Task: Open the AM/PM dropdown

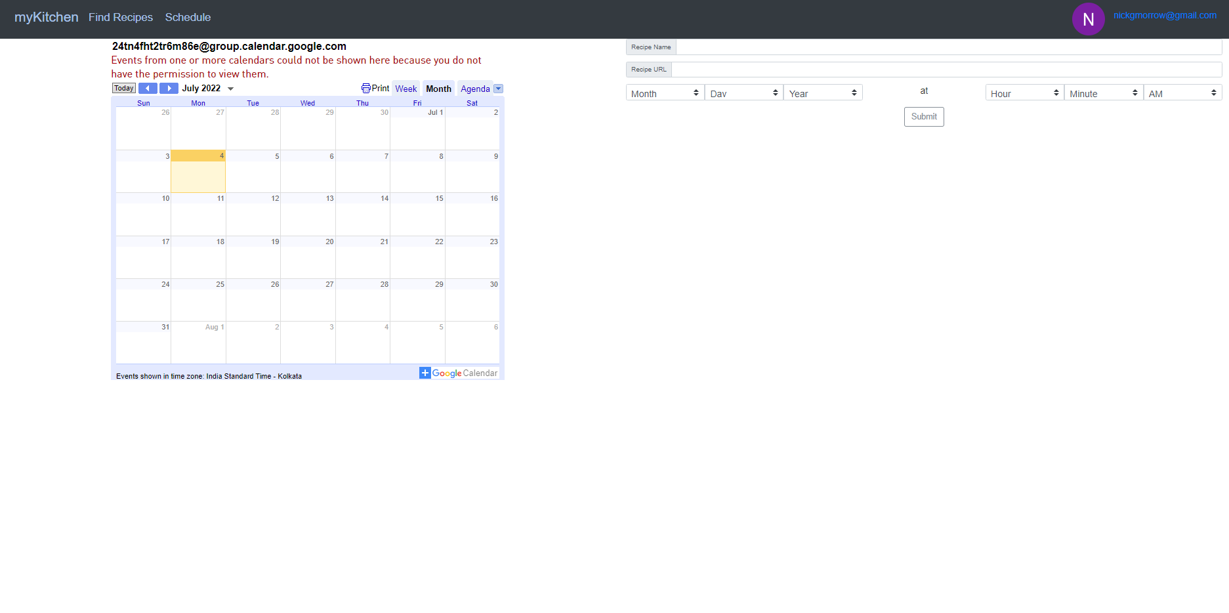Action: pyautogui.click(x=1182, y=93)
